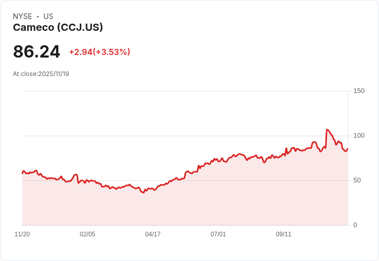This screenshot has height=261, width=379.
Task: Click the 02/05 x-axis date label
Action: tap(88, 234)
